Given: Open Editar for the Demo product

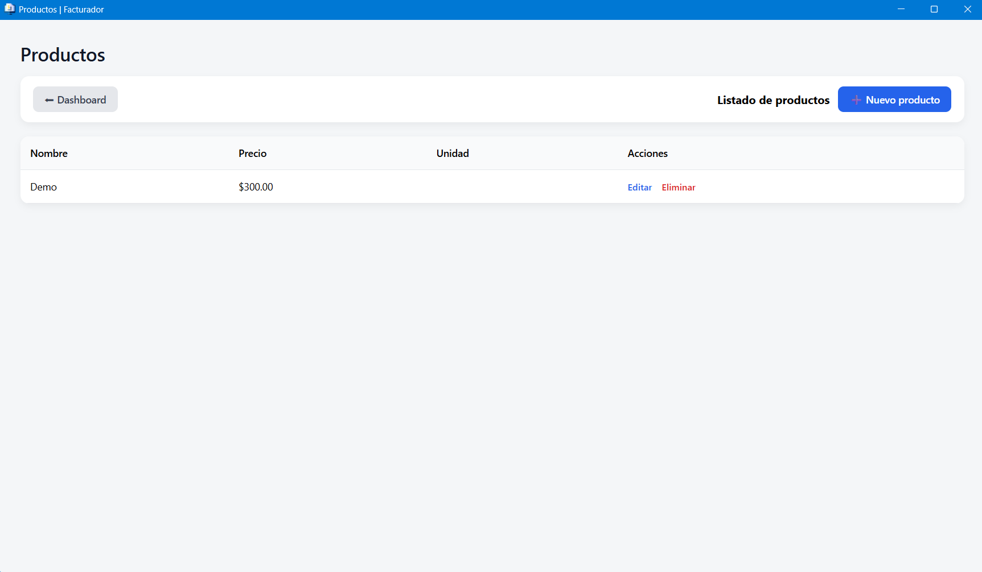Looking at the screenshot, I should coord(639,188).
